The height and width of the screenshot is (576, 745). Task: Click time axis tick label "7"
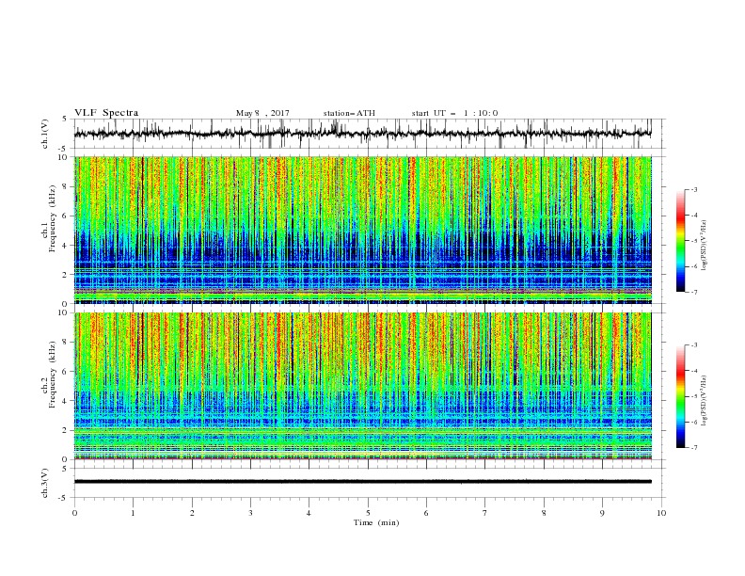[x=485, y=513]
